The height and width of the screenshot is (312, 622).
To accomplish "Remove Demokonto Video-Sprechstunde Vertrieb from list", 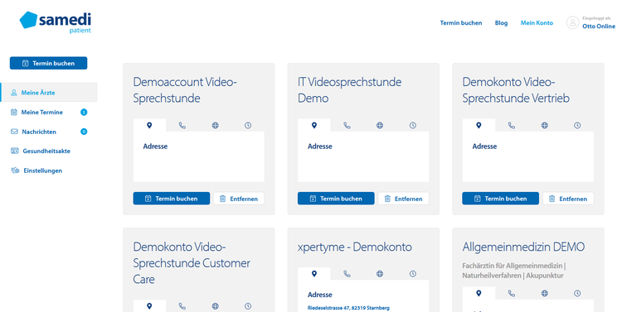I will tap(568, 199).
